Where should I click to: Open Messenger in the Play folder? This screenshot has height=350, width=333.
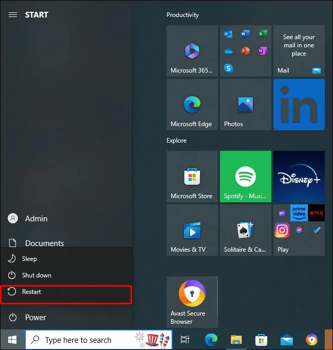tap(299, 230)
